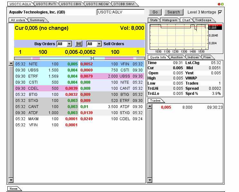Click the link icon between order filters
Screen dimensions: 239x192
click(x=79, y=44)
